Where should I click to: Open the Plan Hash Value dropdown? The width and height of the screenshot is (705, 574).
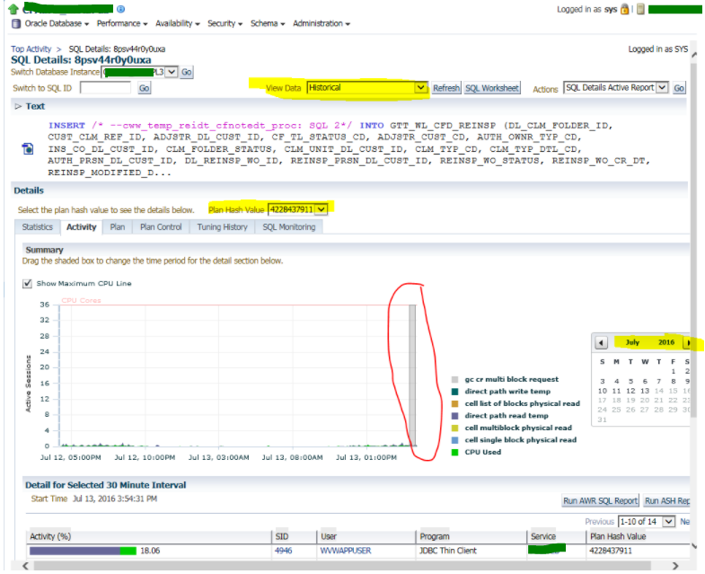(x=321, y=209)
